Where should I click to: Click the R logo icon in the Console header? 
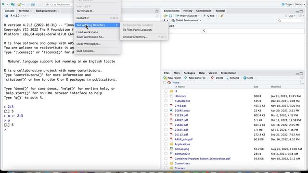pyautogui.click(x=6, y=16)
